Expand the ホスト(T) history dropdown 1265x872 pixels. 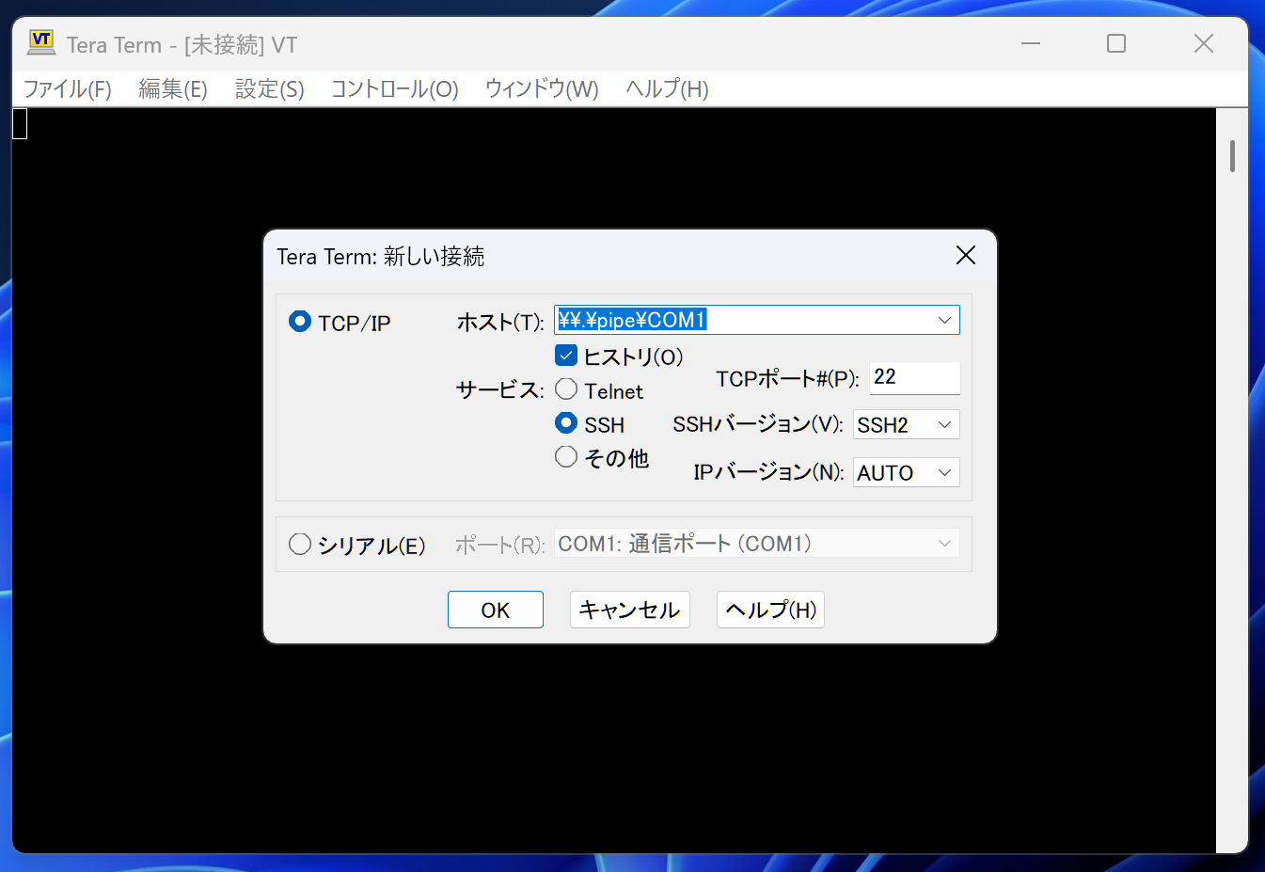pyautogui.click(x=944, y=320)
